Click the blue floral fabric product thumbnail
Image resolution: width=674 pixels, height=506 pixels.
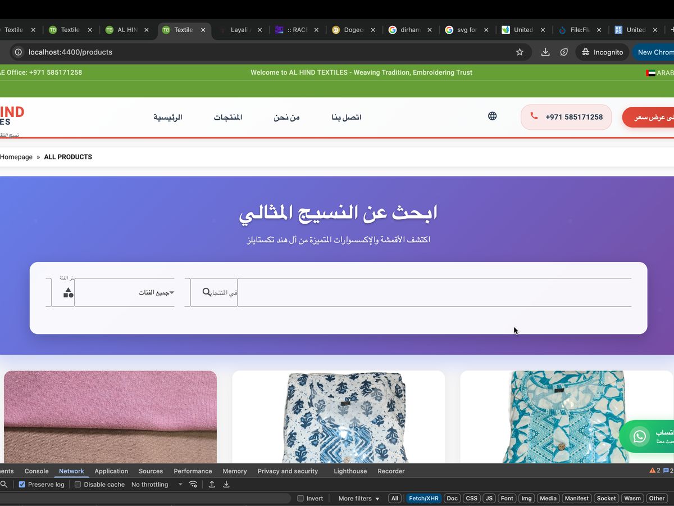coord(338,419)
